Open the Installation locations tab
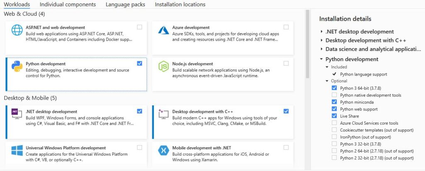Screen dimensions: 425x171 click(x=180, y=5)
